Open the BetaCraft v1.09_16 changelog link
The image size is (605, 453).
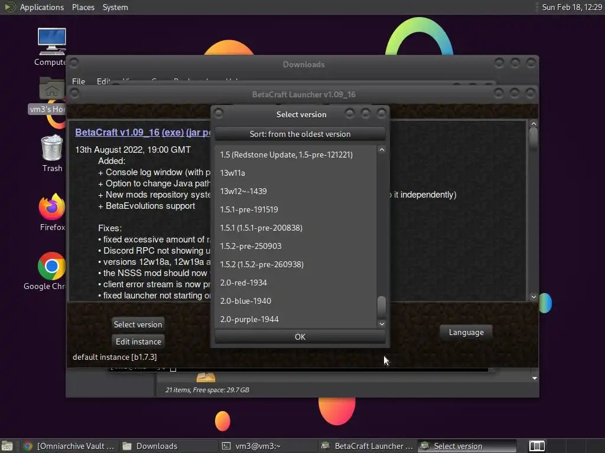pyautogui.click(x=118, y=132)
